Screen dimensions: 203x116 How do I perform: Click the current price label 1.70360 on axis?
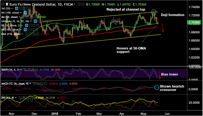[194, 22]
